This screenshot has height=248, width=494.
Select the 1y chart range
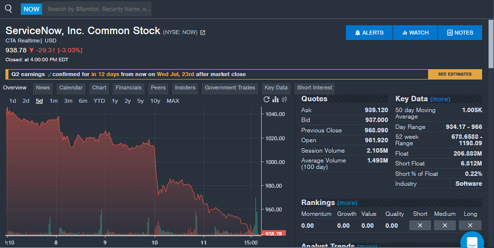point(114,101)
